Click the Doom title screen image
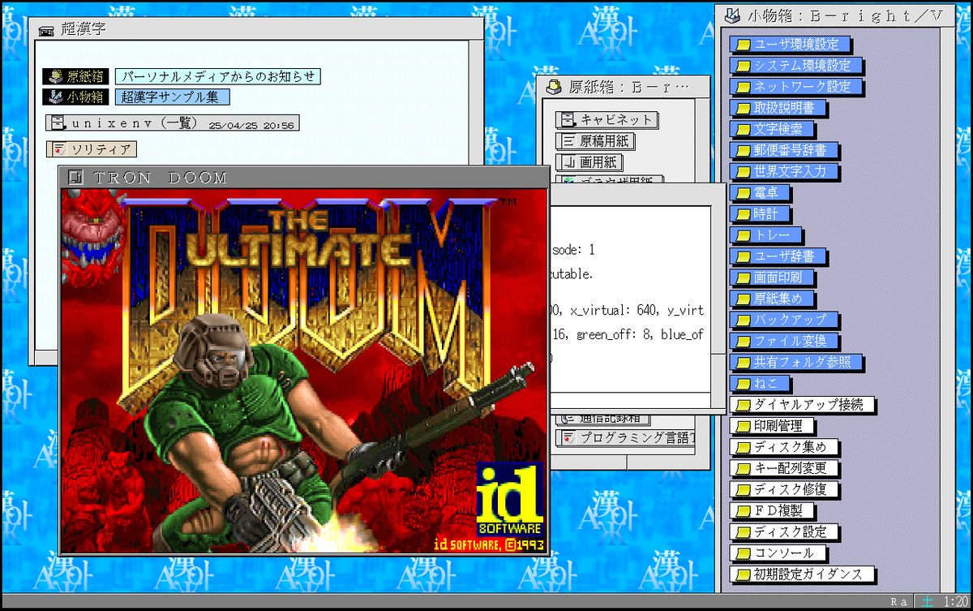The width and height of the screenshot is (973, 611). click(303, 371)
